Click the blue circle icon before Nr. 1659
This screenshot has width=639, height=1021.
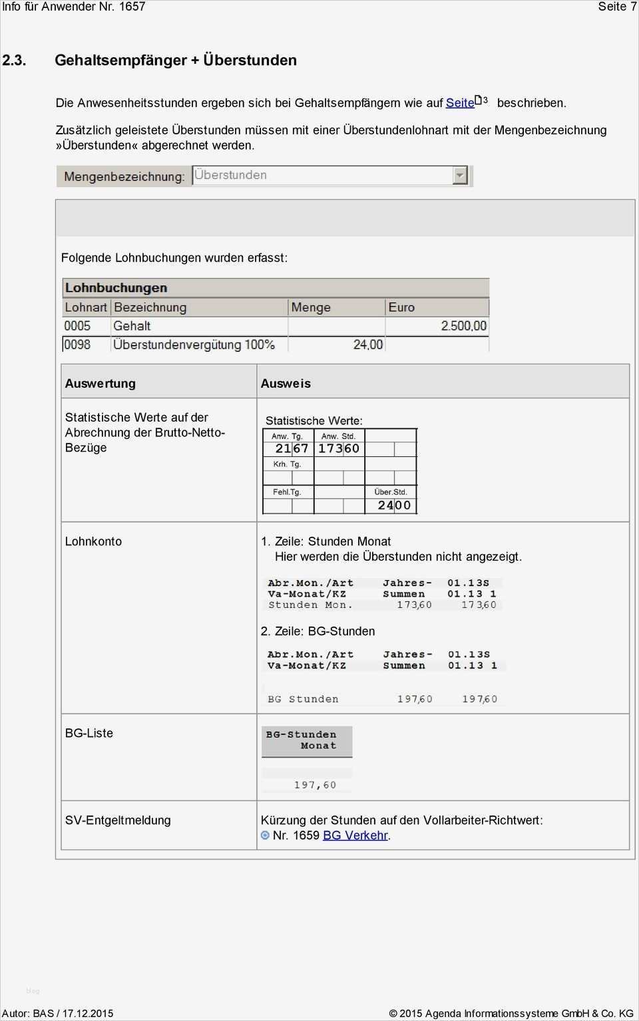pyautogui.click(x=266, y=835)
